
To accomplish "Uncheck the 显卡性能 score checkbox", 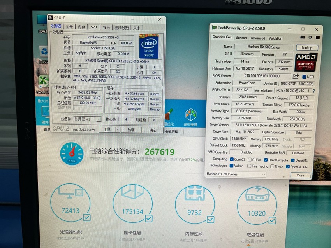I will (149, 218).
